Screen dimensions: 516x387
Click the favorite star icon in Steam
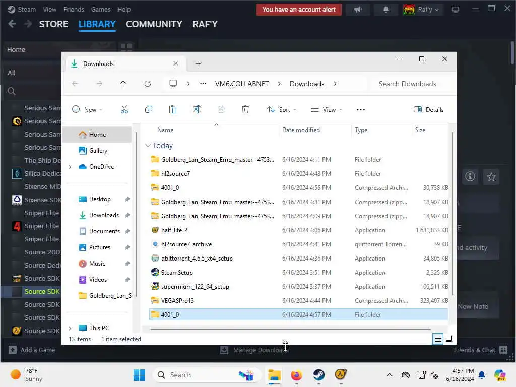[x=491, y=177]
